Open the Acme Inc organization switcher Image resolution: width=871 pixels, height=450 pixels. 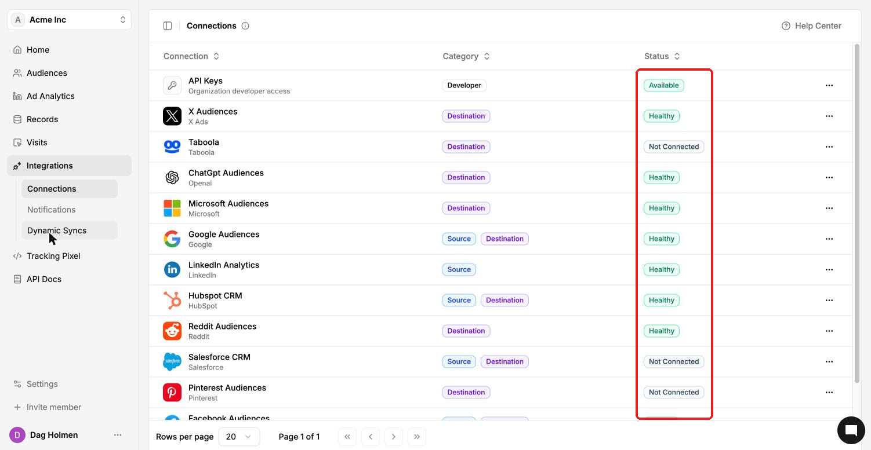tap(70, 20)
